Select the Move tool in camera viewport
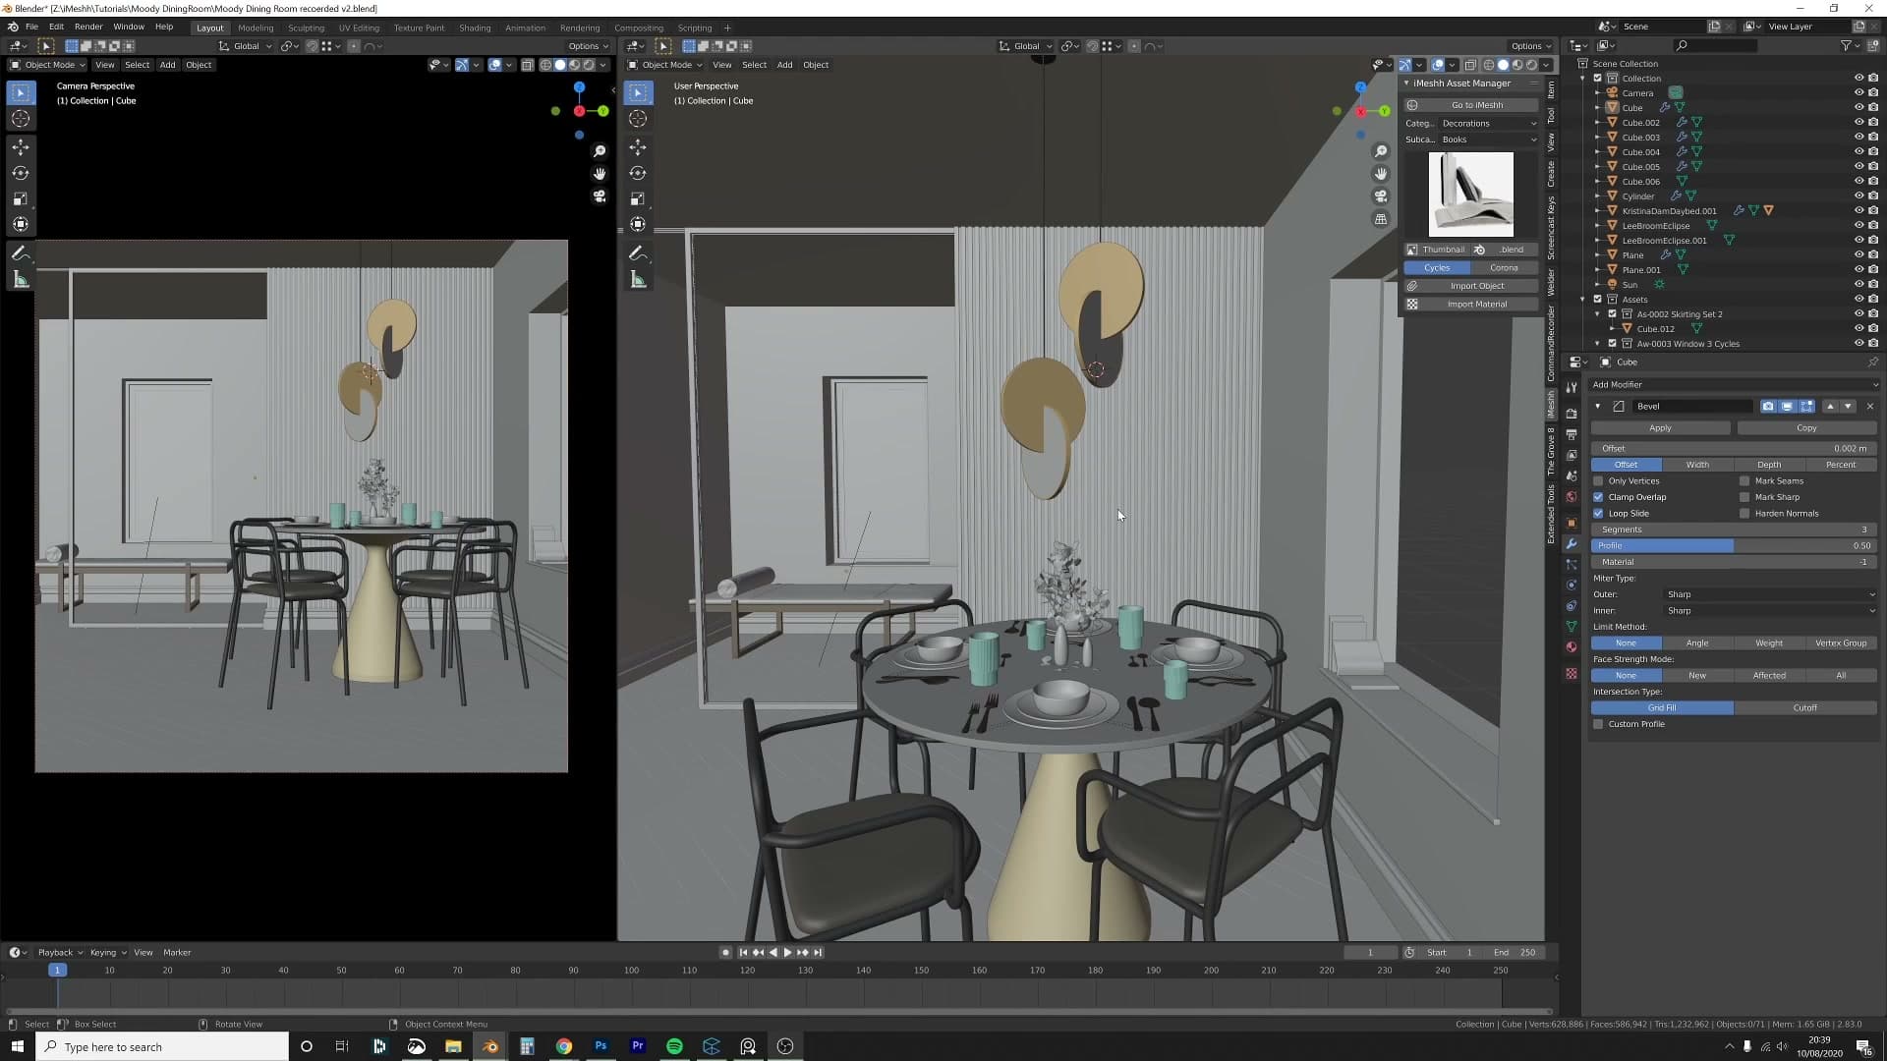The width and height of the screenshot is (1887, 1061). 21,147
